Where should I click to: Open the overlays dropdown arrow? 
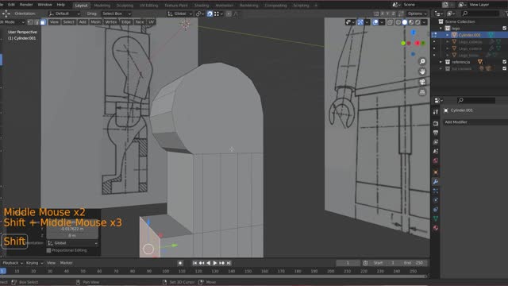[382, 22]
